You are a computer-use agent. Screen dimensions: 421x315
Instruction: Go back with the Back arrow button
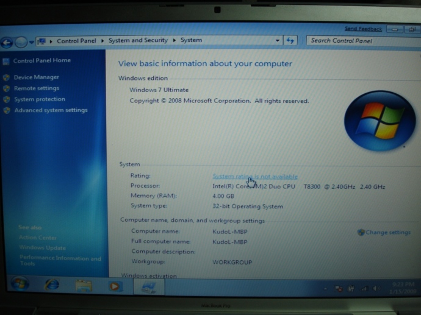click(7, 43)
